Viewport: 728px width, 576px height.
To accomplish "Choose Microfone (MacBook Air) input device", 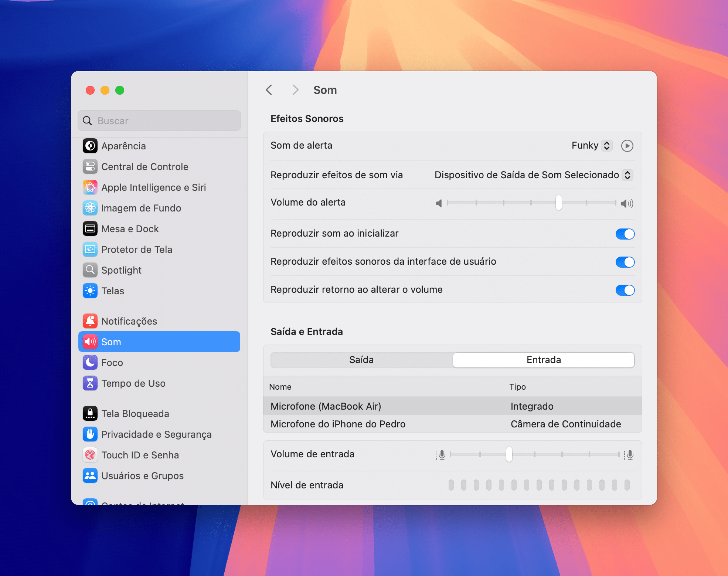I will click(452, 406).
